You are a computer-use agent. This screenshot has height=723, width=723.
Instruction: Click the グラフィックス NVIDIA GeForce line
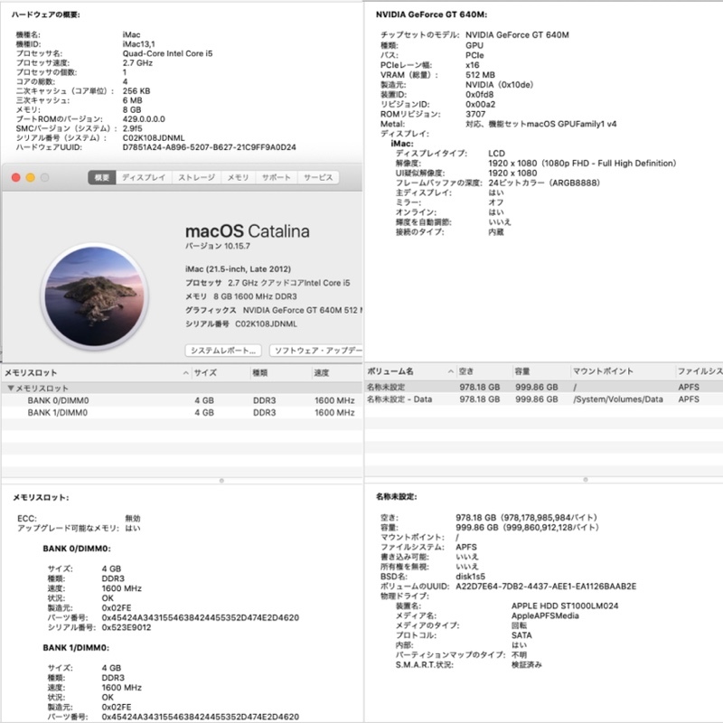tap(274, 310)
